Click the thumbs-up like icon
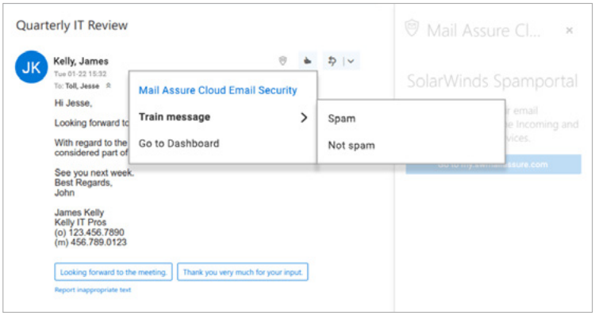The image size is (595, 315). 307,61
